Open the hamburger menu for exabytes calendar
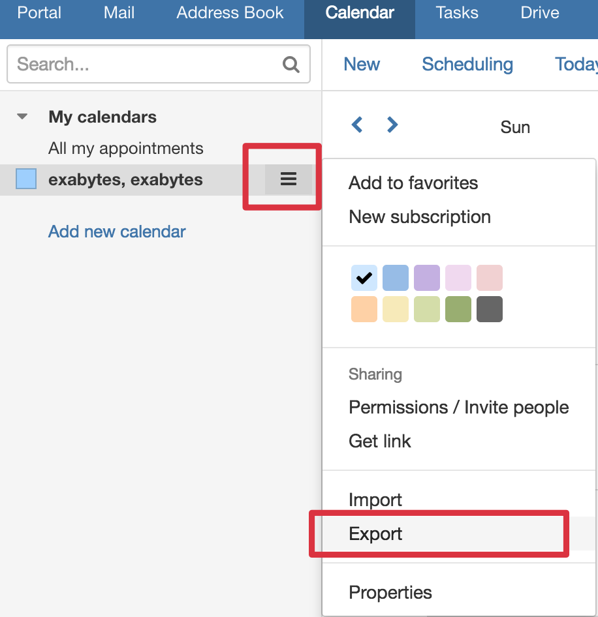The image size is (598, 617). (x=289, y=179)
